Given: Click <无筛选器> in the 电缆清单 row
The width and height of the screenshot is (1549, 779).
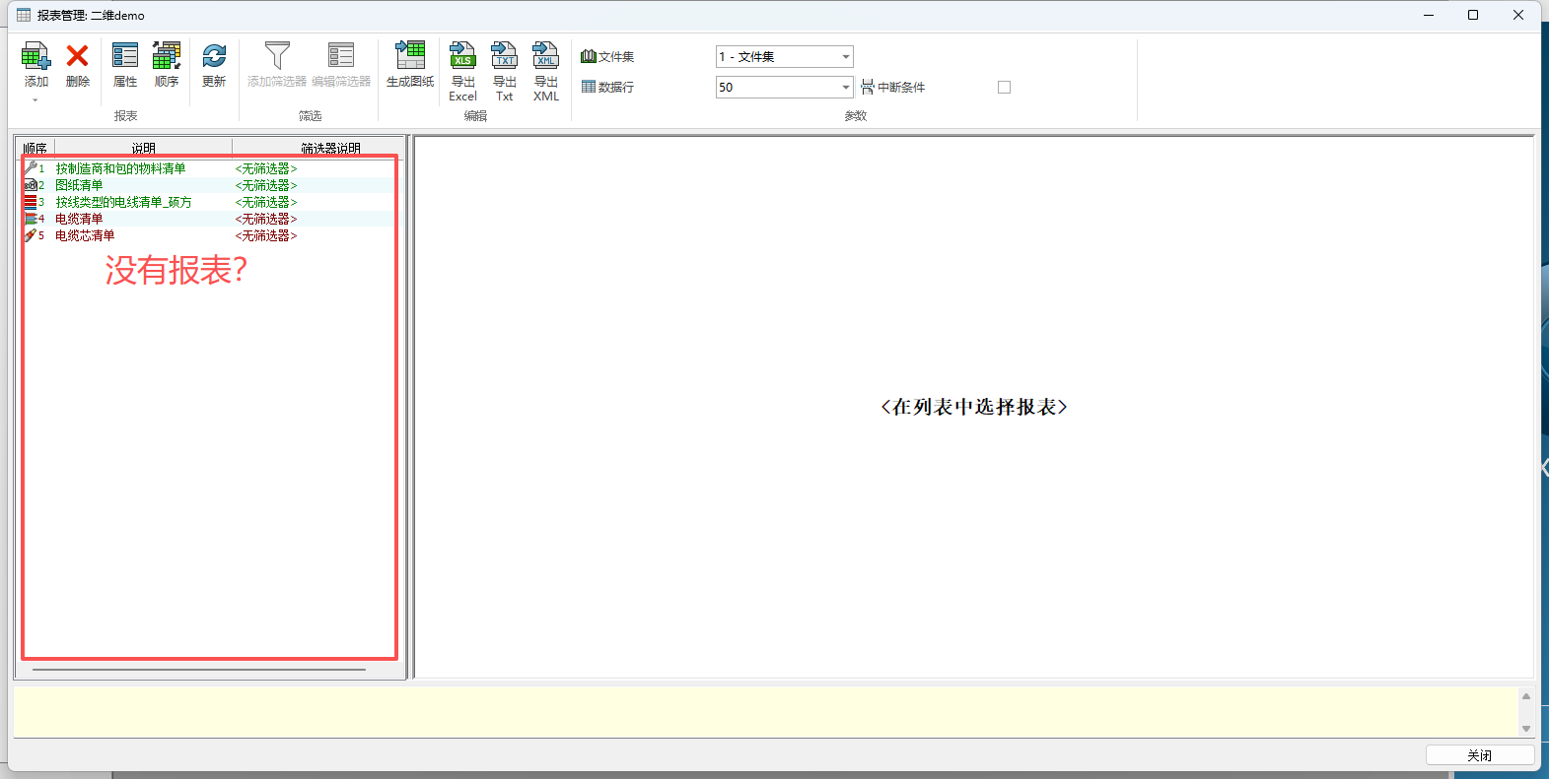Looking at the screenshot, I should tap(266, 219).
